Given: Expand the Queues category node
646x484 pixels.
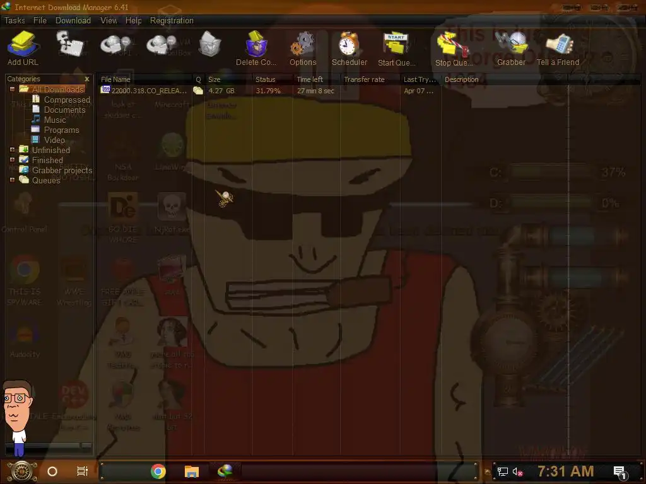Looking at the screenshot, I should coord(12,180).
